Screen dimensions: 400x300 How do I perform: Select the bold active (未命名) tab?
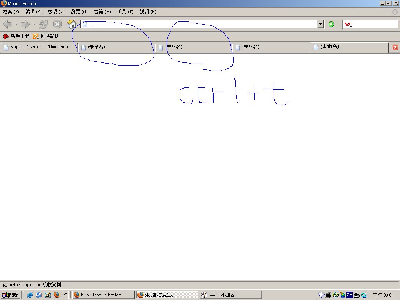pos(349,47)
